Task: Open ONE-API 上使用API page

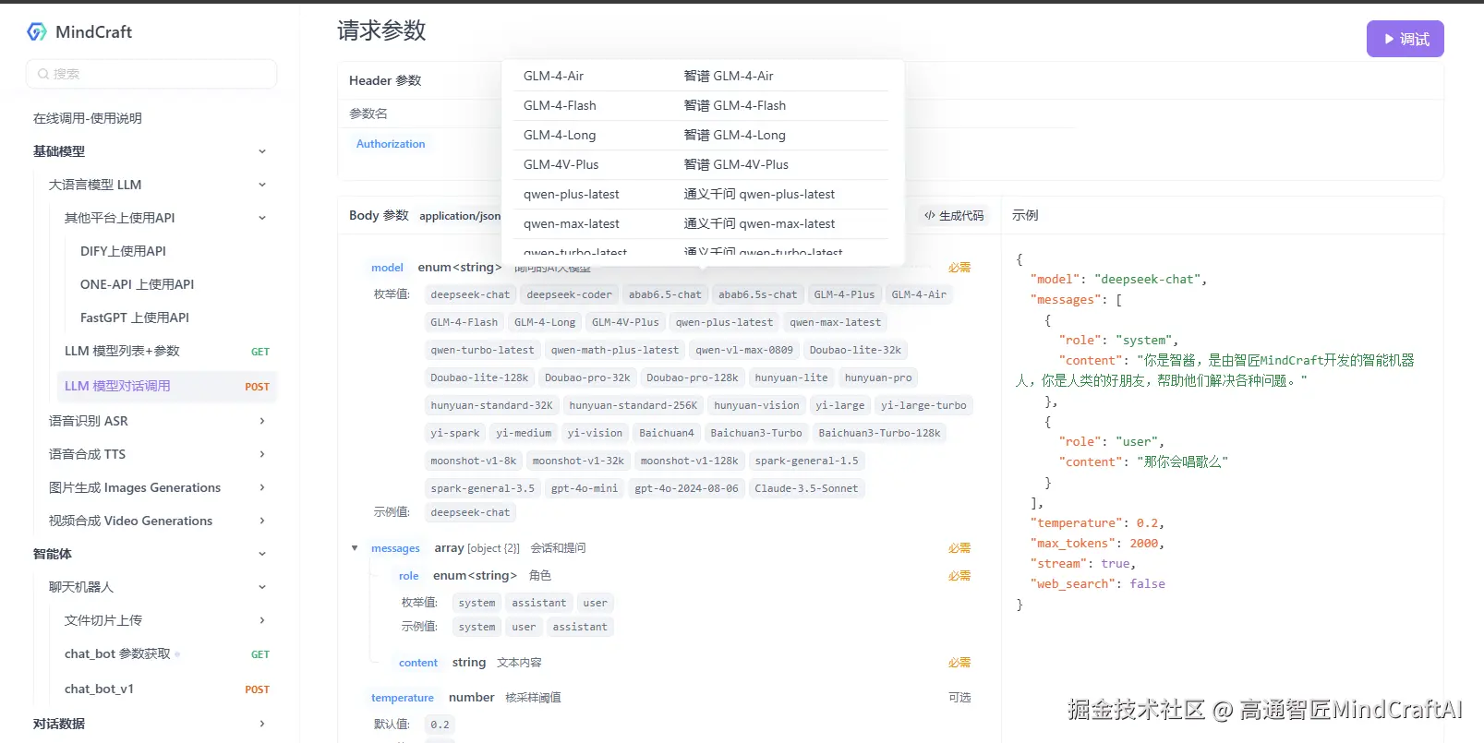Action: (138, 284)
